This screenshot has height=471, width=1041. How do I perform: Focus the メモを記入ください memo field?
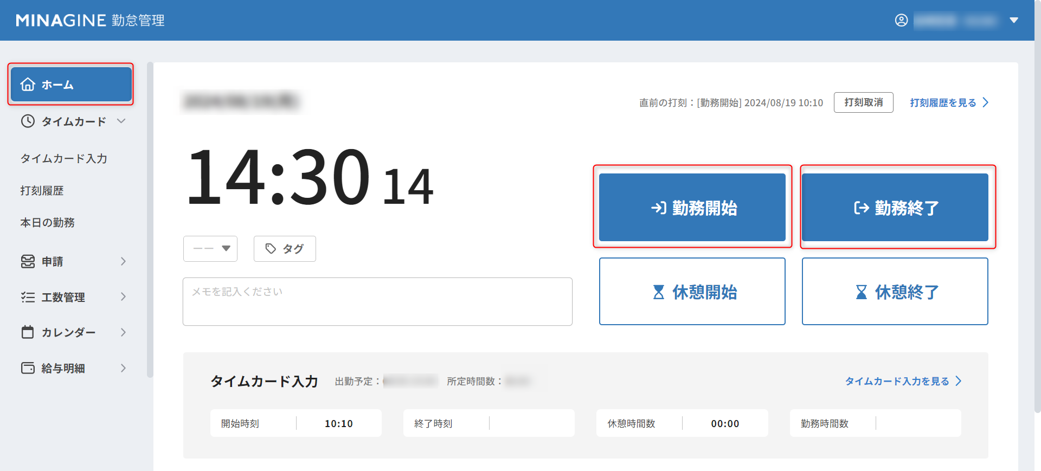pyautogui.click(x=377, y=301)
